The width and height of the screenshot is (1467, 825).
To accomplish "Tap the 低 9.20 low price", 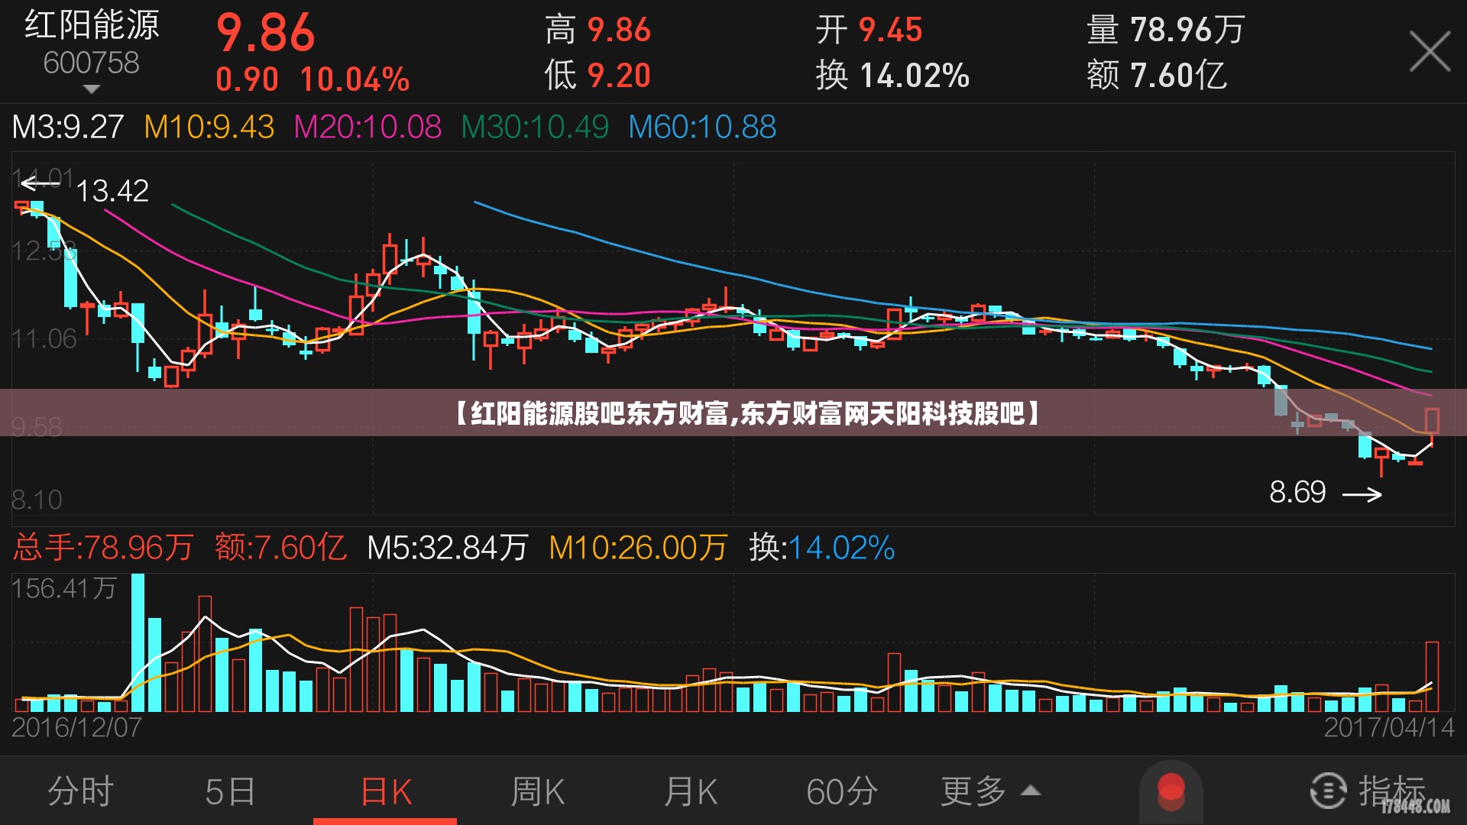I will [x=598, y=76].
